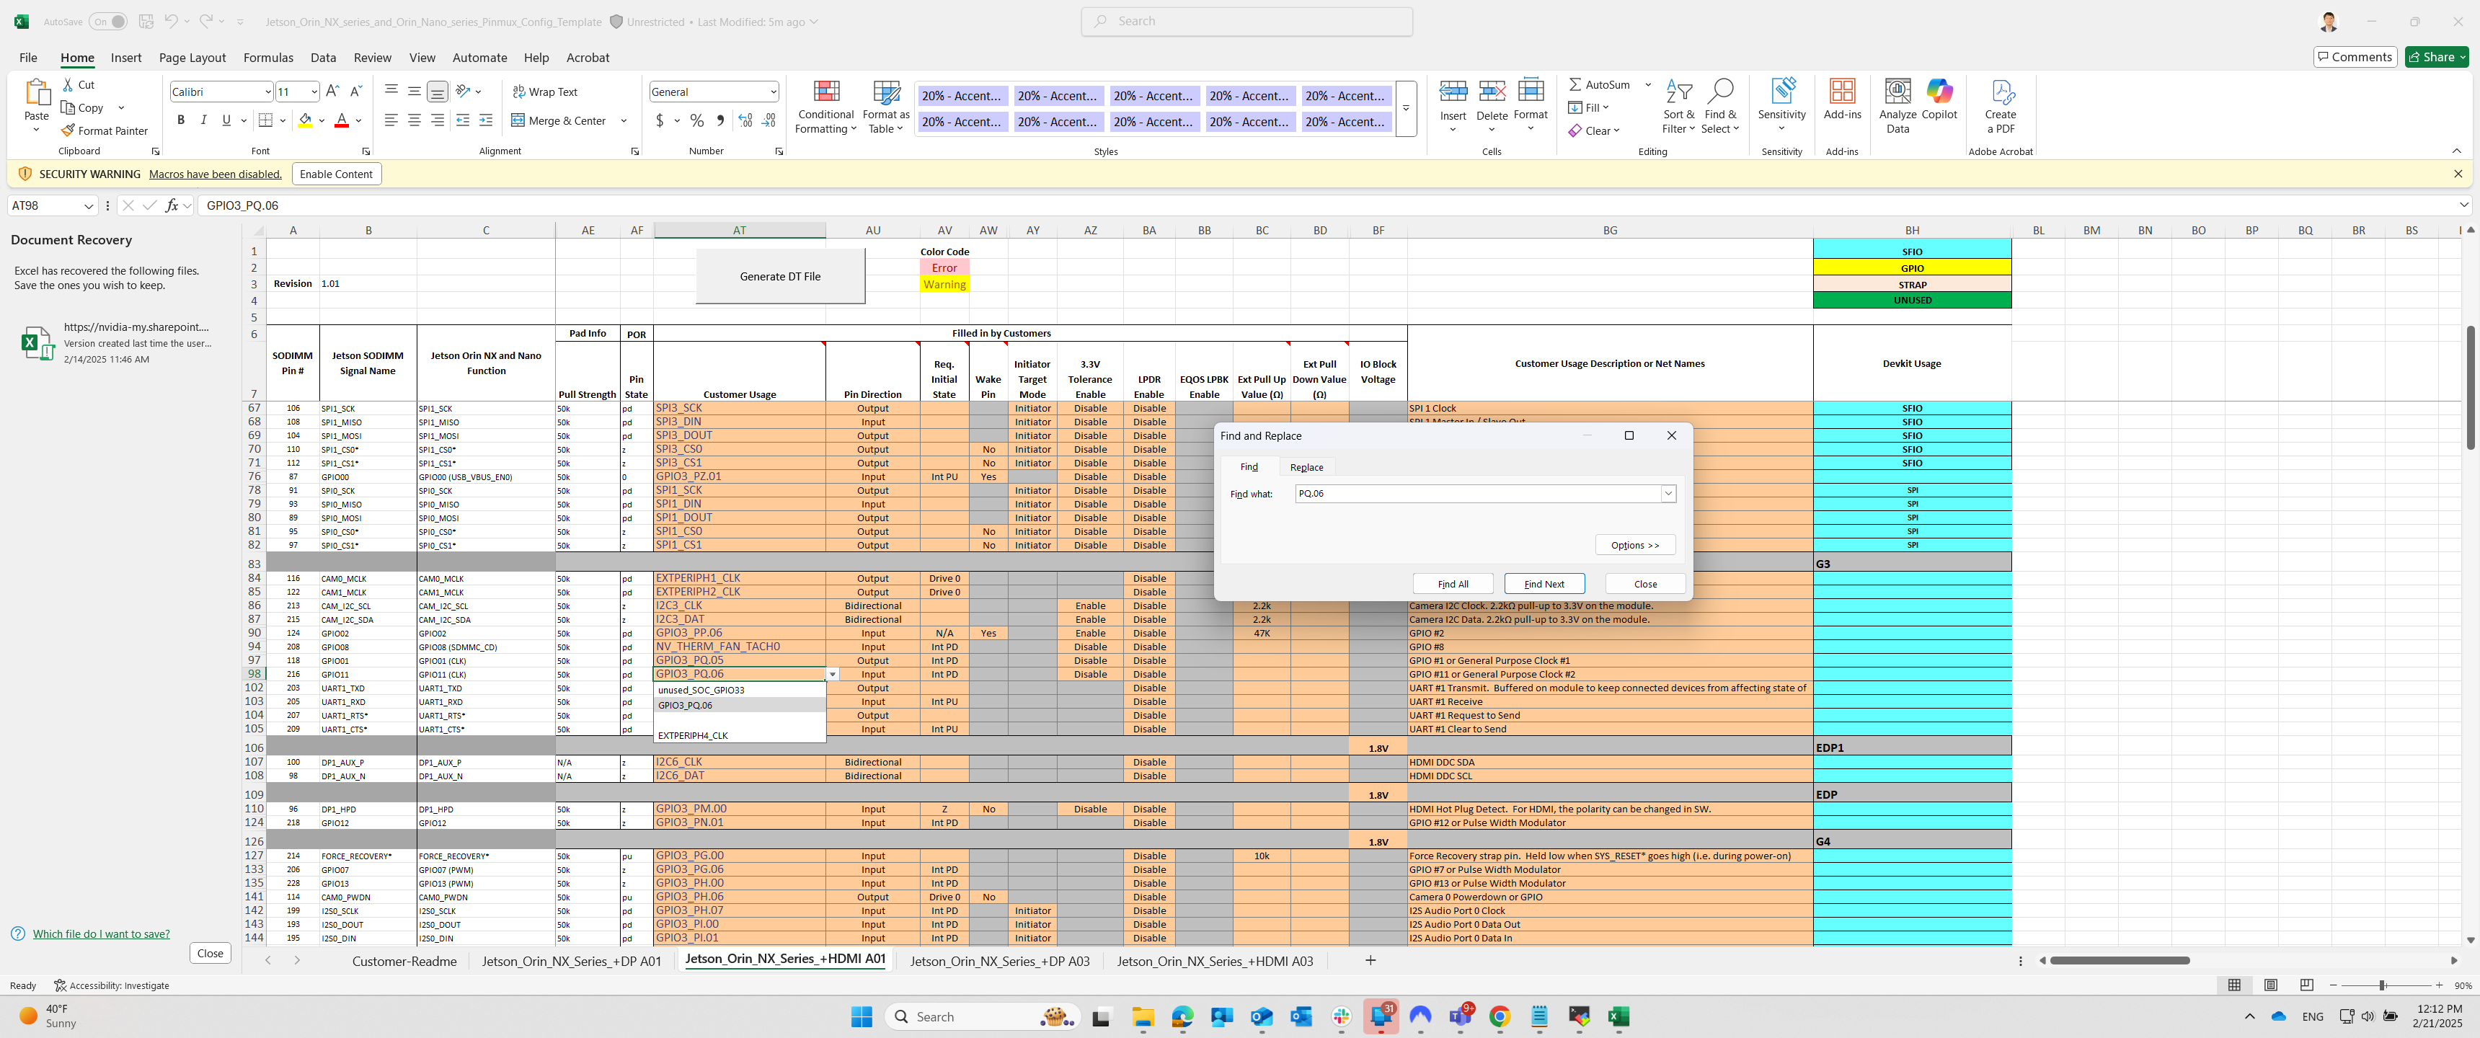Click inside the Find what field
2480x1038 pixels.
click(x=1477, y=493)
